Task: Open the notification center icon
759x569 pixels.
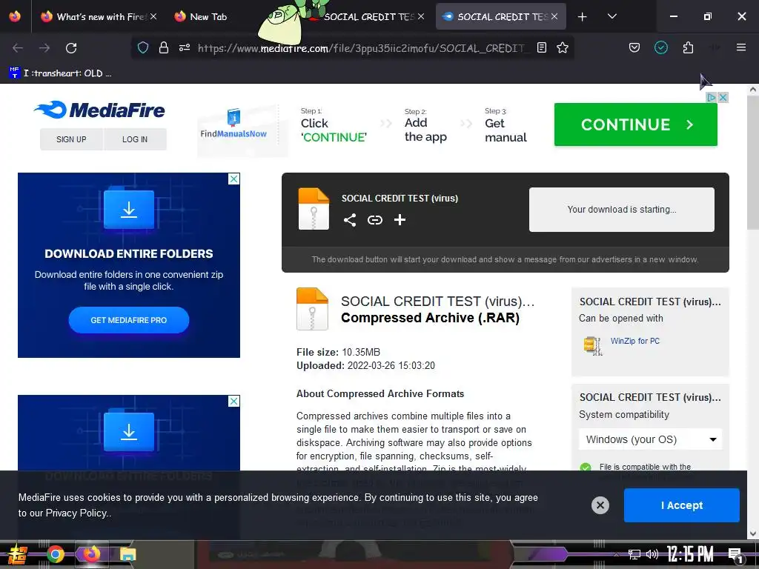Action: coord(735,555)
